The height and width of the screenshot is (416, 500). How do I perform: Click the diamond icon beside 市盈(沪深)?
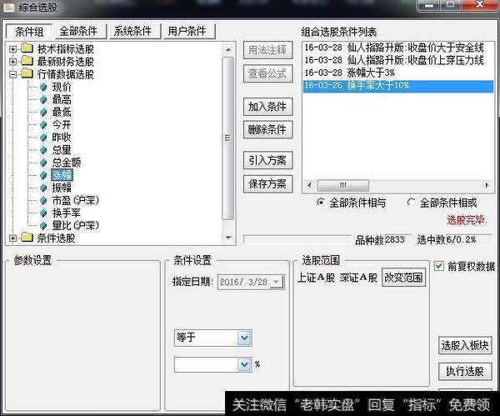tap(43, 201)
